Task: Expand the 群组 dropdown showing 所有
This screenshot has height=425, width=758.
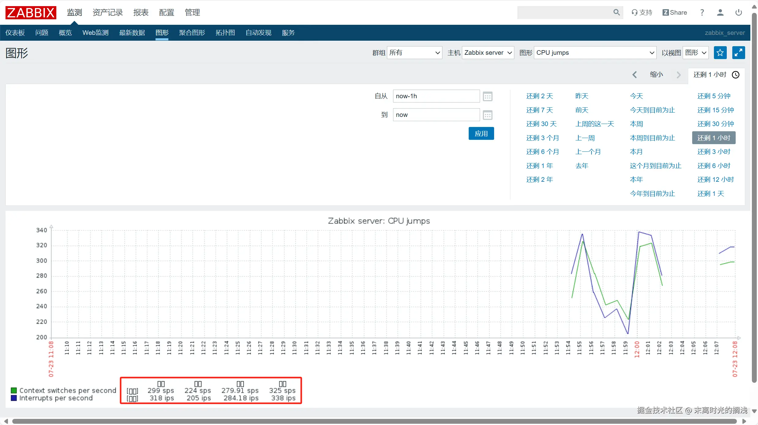Action: pos(414,53)
